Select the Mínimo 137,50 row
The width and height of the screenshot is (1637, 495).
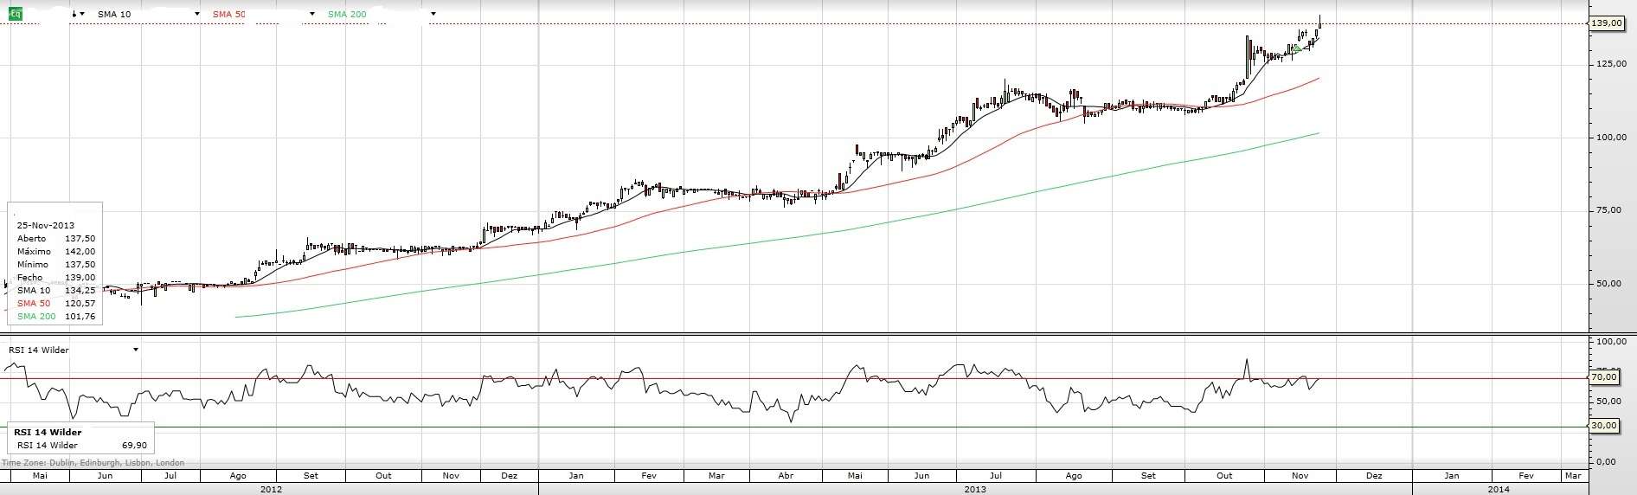coord(56,264)
